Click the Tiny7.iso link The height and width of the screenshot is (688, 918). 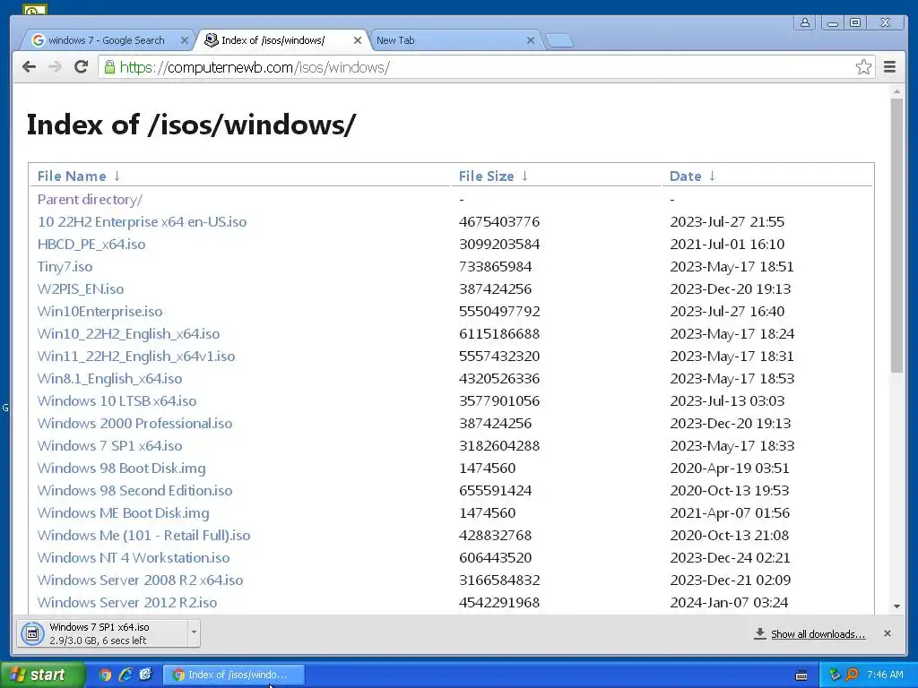tap(65, 266)
